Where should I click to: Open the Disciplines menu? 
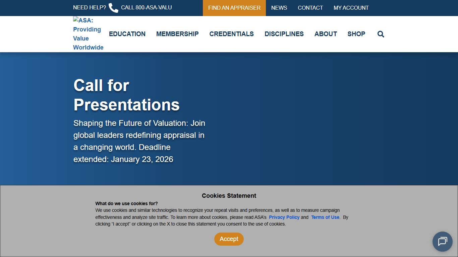point(284,34)
